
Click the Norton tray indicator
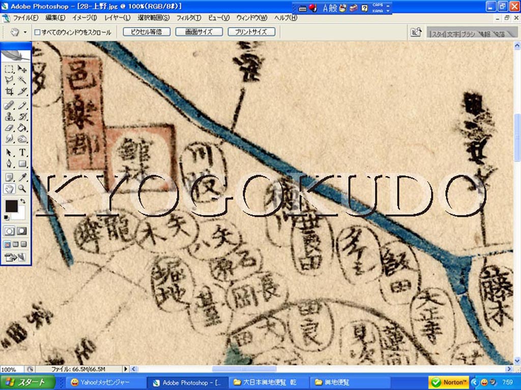click(448, 382)
